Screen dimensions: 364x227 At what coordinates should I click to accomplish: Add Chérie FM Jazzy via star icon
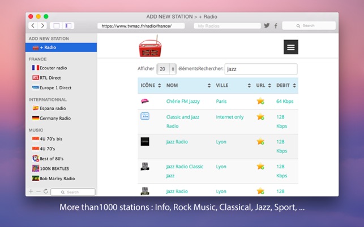pyautogui.click(x=260, y=101)
